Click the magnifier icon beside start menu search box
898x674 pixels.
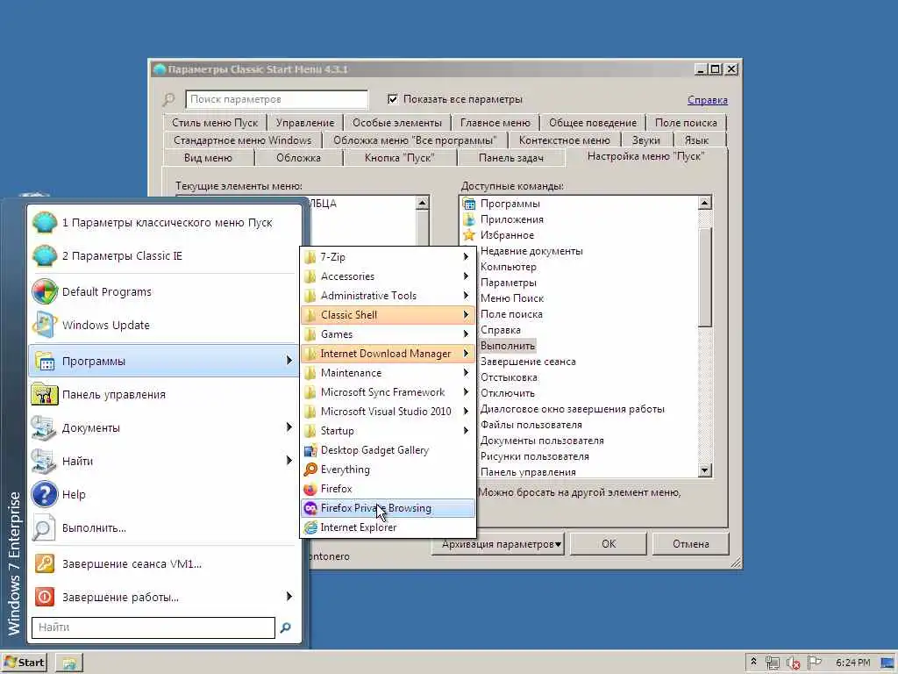pyautogui.click(x=285, y=627)
